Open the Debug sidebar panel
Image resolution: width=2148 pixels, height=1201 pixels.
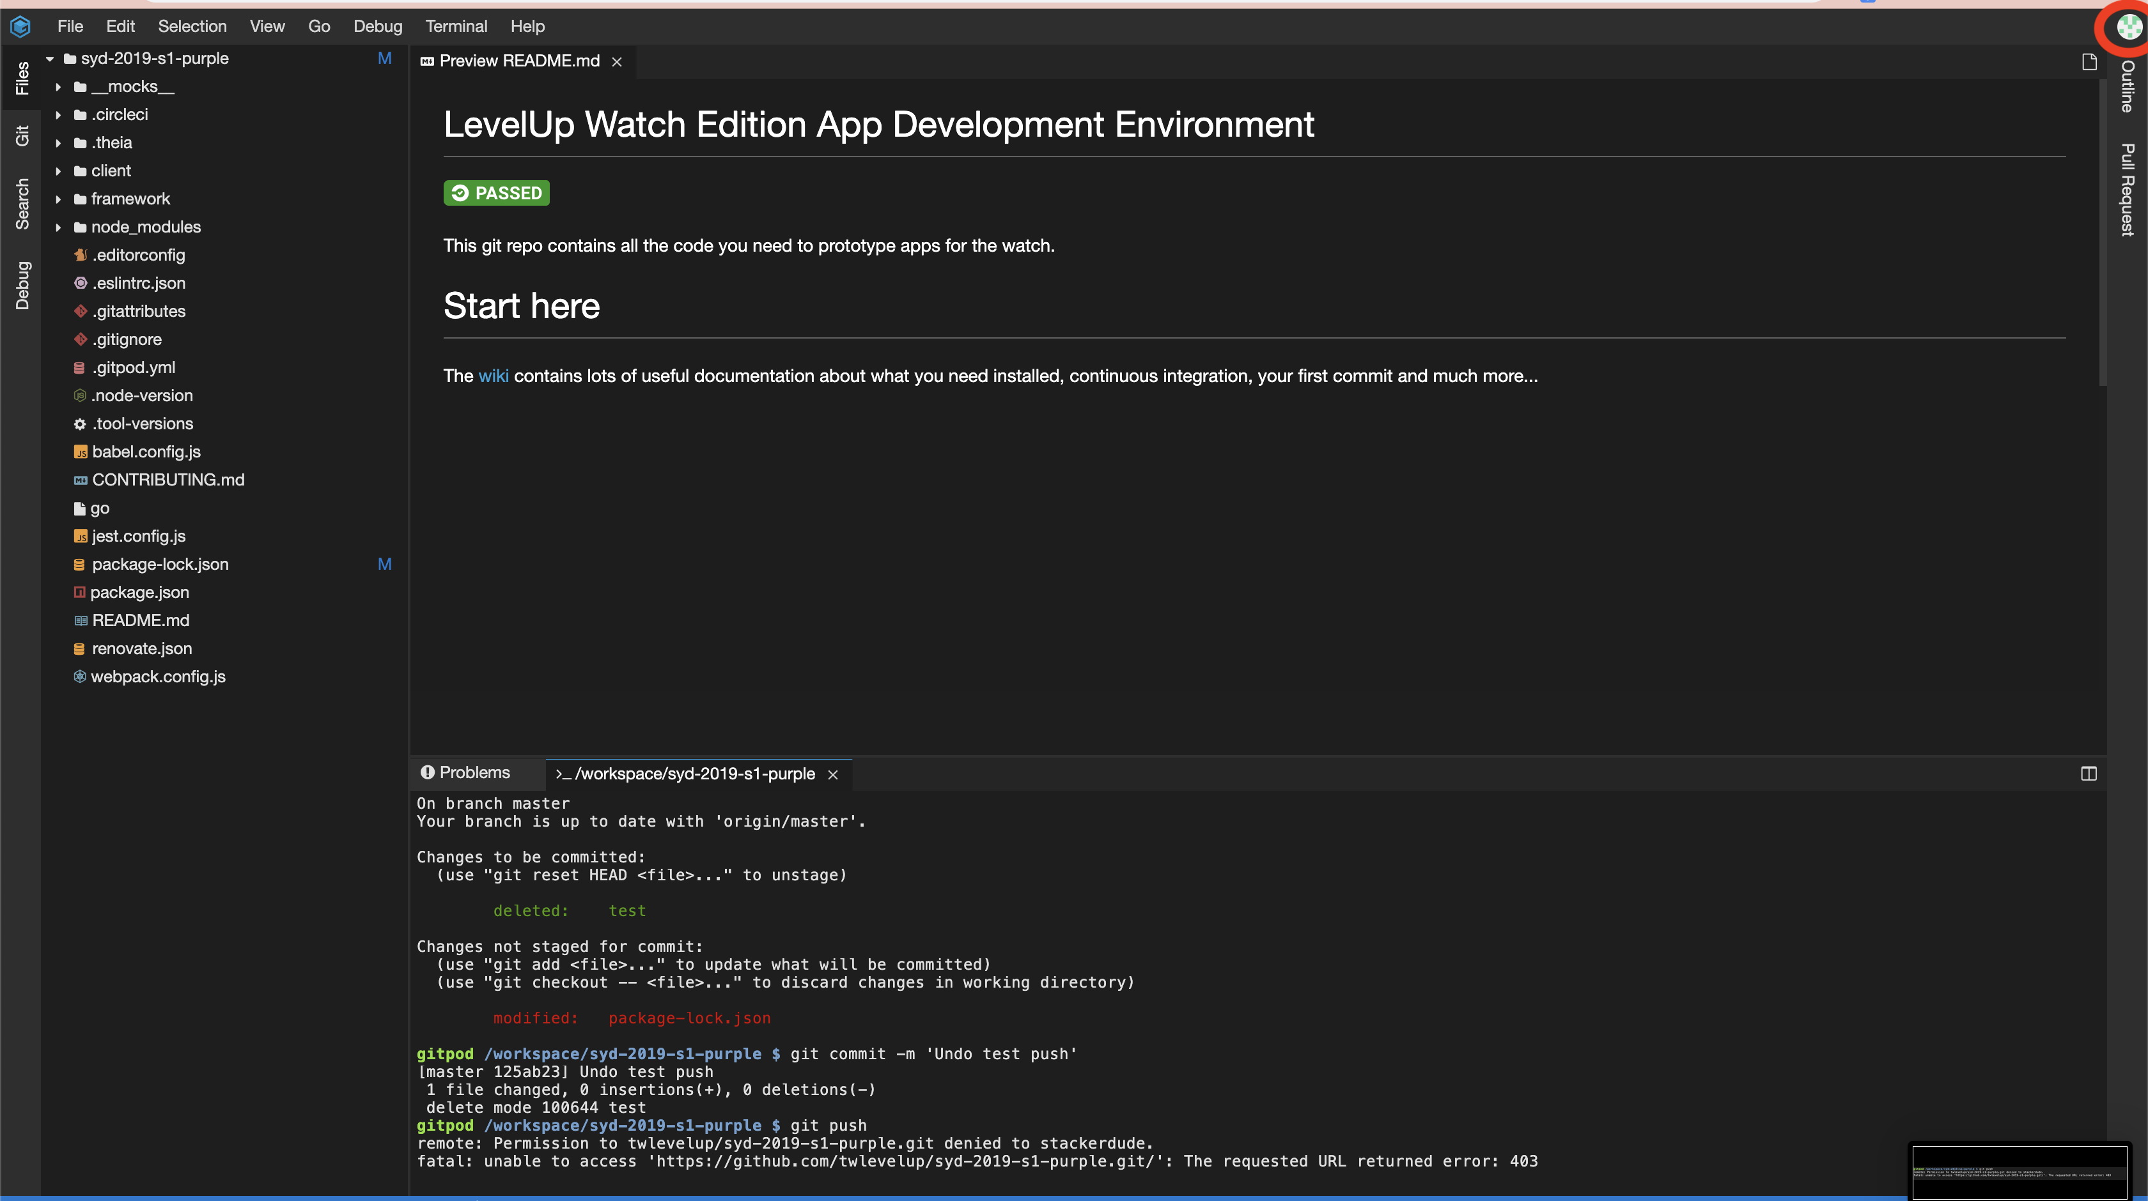point(22,285)
